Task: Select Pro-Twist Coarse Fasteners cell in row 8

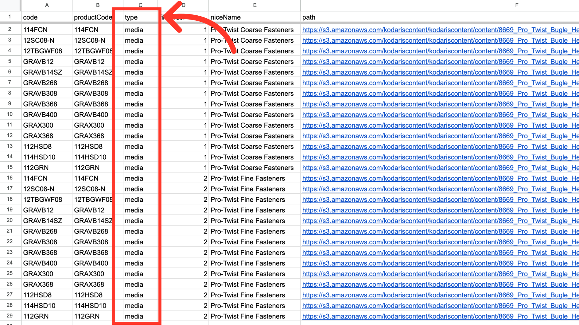Action: click(252, 94)
